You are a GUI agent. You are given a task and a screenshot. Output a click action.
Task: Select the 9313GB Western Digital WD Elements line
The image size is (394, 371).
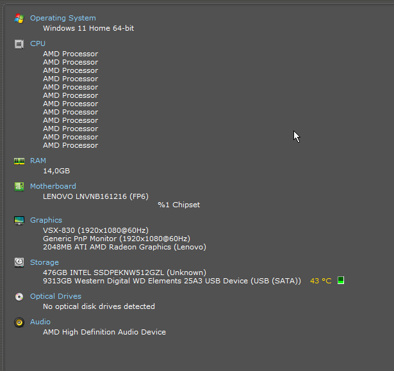point(172,281)
